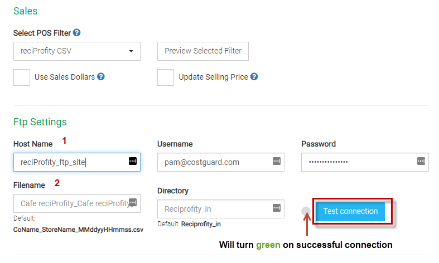Click the autofill icon in Filename field
439x263 pixels.
[133, 202]
